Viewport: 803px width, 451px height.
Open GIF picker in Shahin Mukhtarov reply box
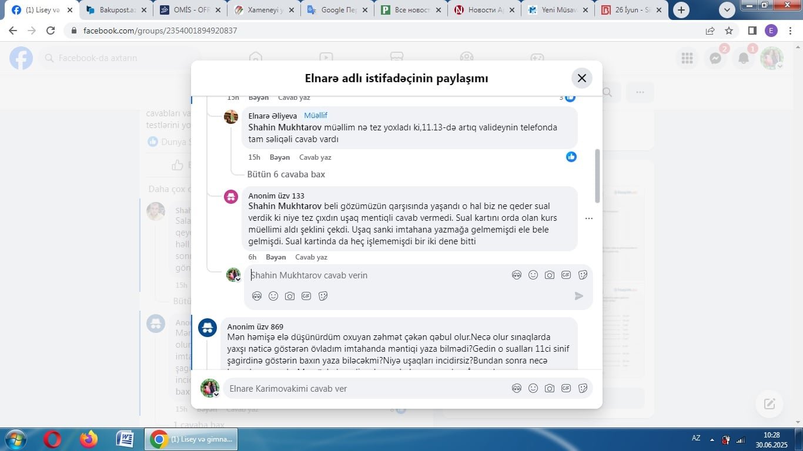pyautogui.click(x=306, y=296)
